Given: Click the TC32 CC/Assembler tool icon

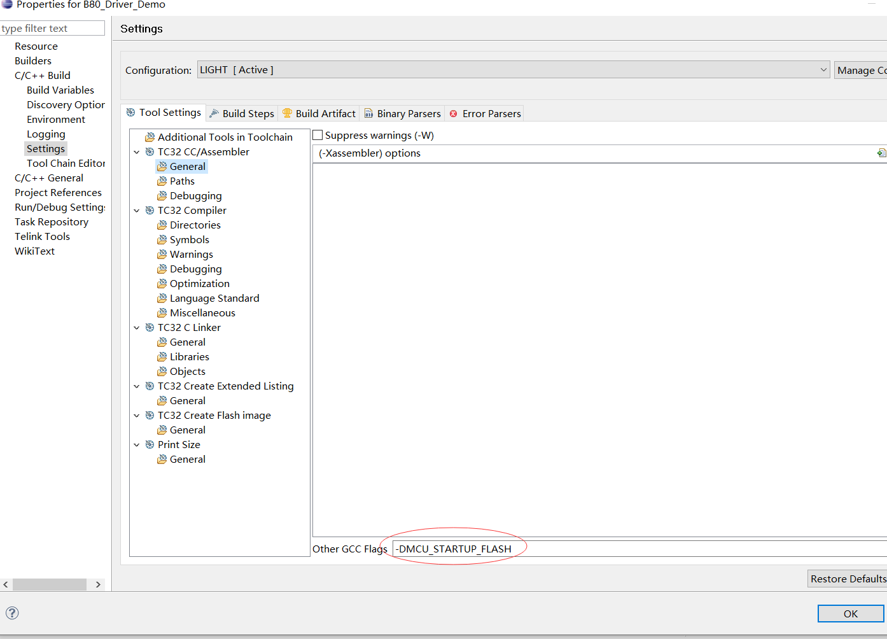Looking at the screenshot, I should (x=150, y=151).
